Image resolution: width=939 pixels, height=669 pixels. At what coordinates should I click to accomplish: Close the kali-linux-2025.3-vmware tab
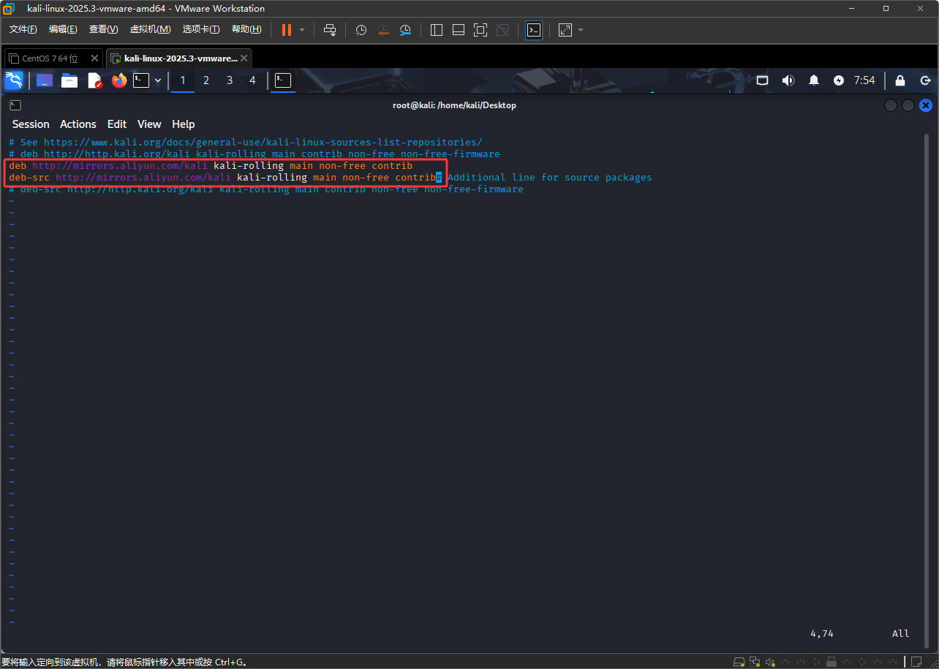(244, 58)
